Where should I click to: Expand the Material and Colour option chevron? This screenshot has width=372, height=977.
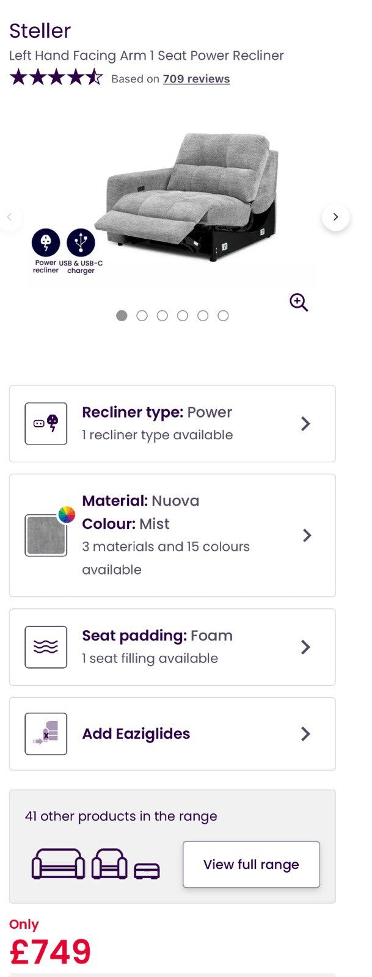[x=307, y=535]
